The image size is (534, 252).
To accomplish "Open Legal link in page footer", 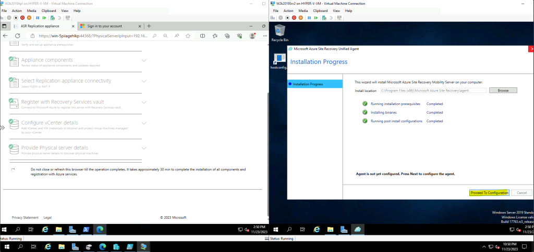I will coord(47,217).
